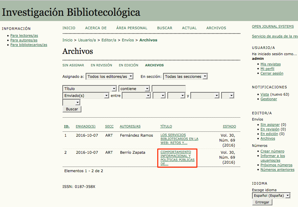Go to 'Área personal' in navigation
298x207 pixels.
click(x=132, y=28)
